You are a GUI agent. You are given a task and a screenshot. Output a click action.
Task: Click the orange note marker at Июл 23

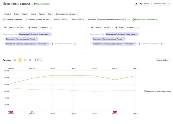click(32, 112)
